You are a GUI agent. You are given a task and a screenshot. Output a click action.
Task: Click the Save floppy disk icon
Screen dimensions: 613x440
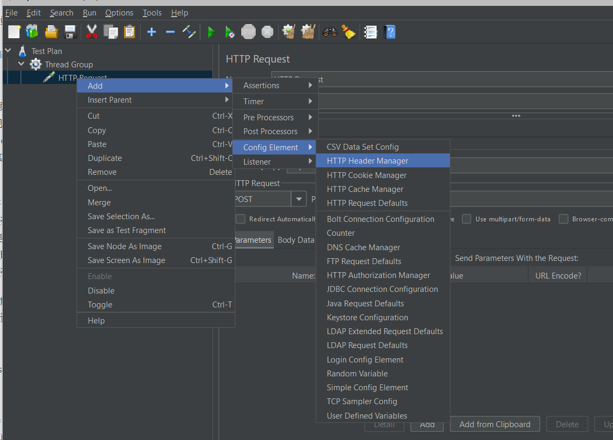coord(71,32)
